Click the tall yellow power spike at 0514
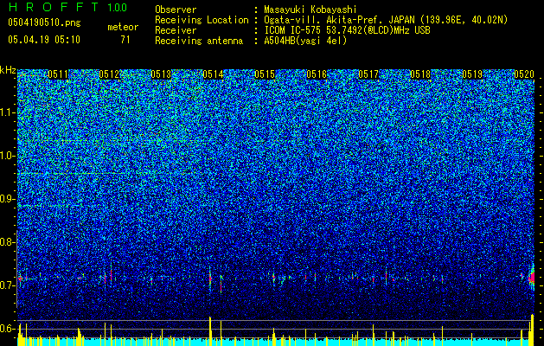 [x=210, y=331]
